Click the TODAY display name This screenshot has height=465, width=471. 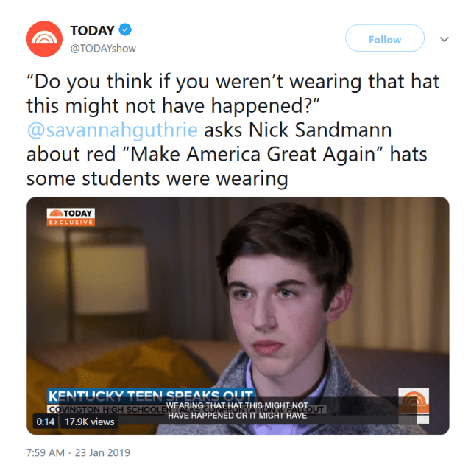(92, 31)
